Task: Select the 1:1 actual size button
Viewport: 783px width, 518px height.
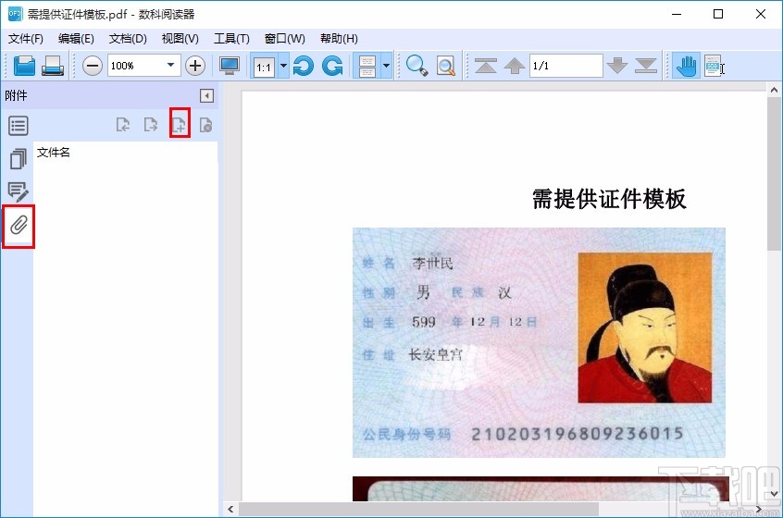Action: [264, 67]
